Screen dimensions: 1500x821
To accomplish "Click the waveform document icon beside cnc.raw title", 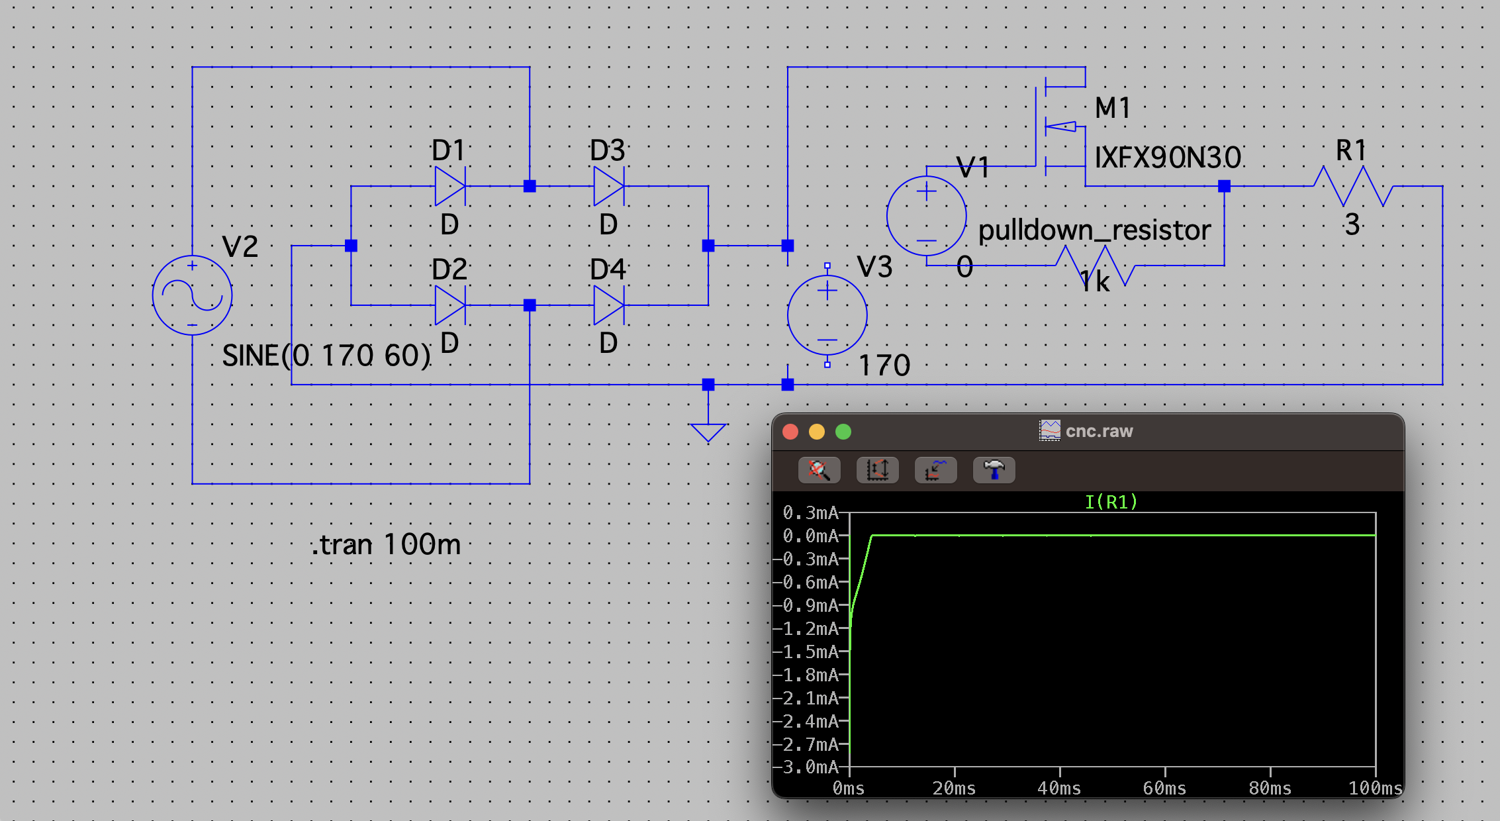I will (x=1050, y=430).
